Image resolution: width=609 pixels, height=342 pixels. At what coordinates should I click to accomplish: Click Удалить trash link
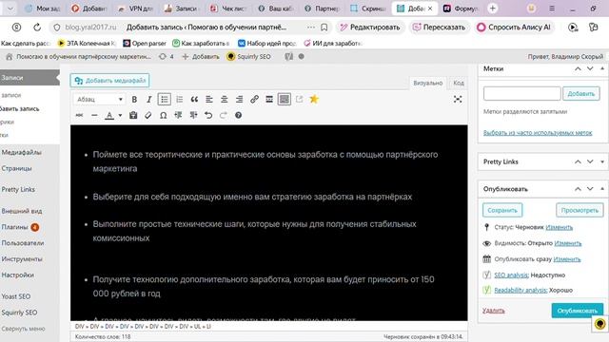[x=493, y=311]
